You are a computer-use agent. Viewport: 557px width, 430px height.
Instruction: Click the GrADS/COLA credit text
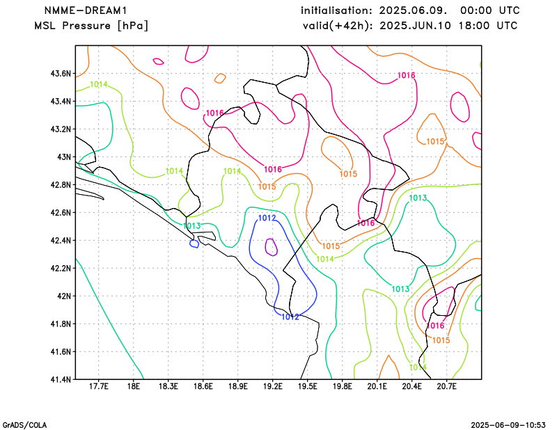[24, 425]
